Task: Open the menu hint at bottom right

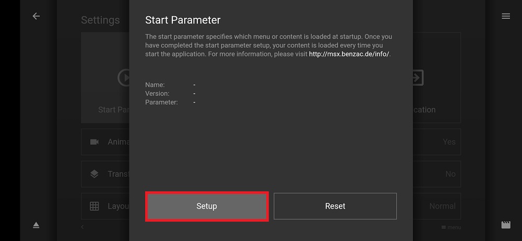Action: pyautogui.click(x=451, y=227)
